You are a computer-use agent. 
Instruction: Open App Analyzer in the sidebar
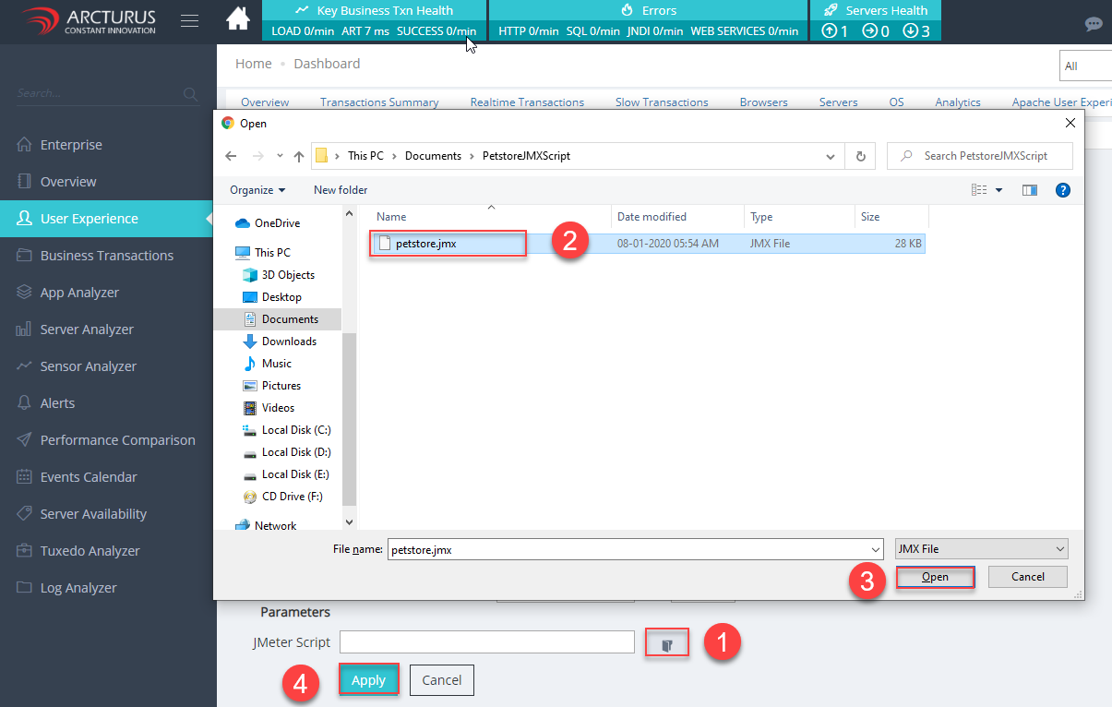[79, 293]
